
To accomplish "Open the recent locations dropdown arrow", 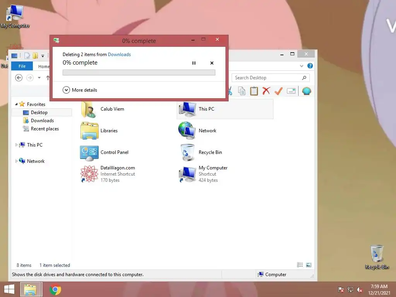I will (39, 77).
